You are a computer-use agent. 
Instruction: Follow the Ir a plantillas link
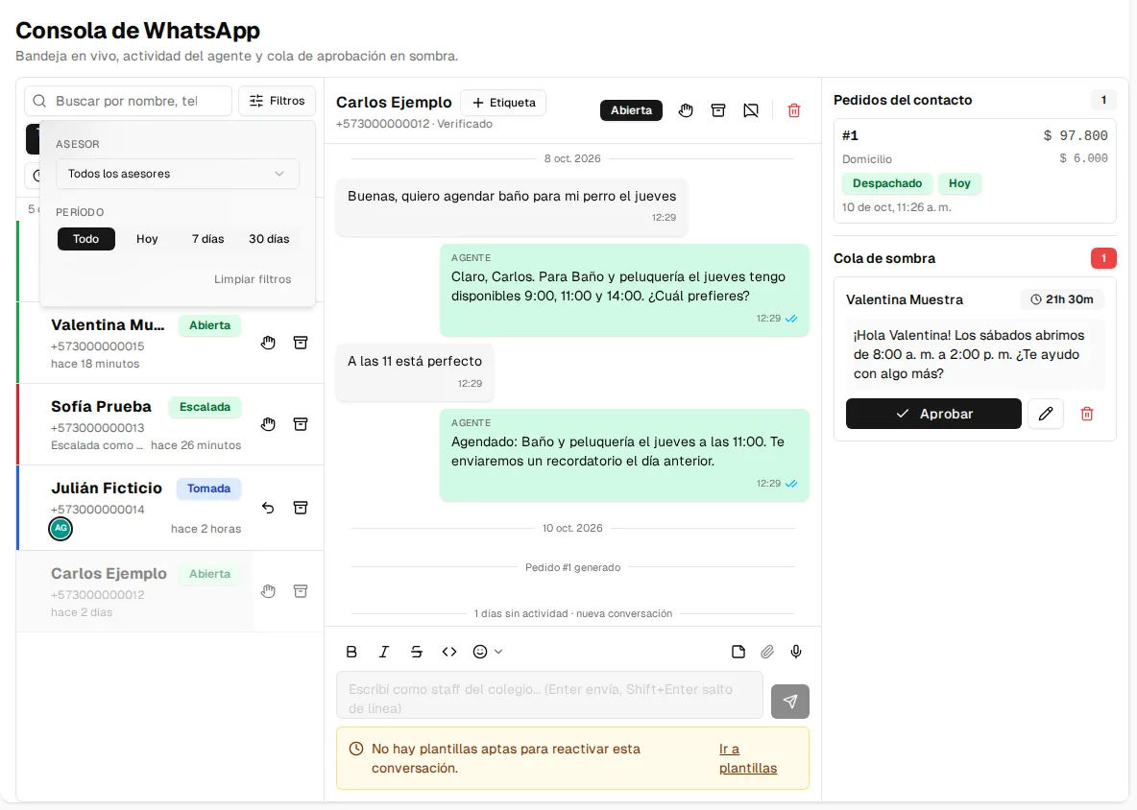748,758
